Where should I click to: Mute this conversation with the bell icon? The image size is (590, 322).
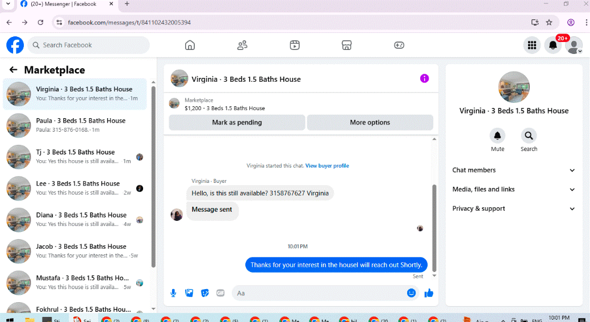tap(497, 136)
